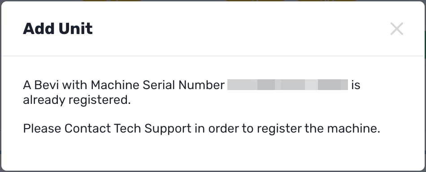Screen dimensions: 426x172
Task: Click the word Tech in support message
Action: pos(128,129)
